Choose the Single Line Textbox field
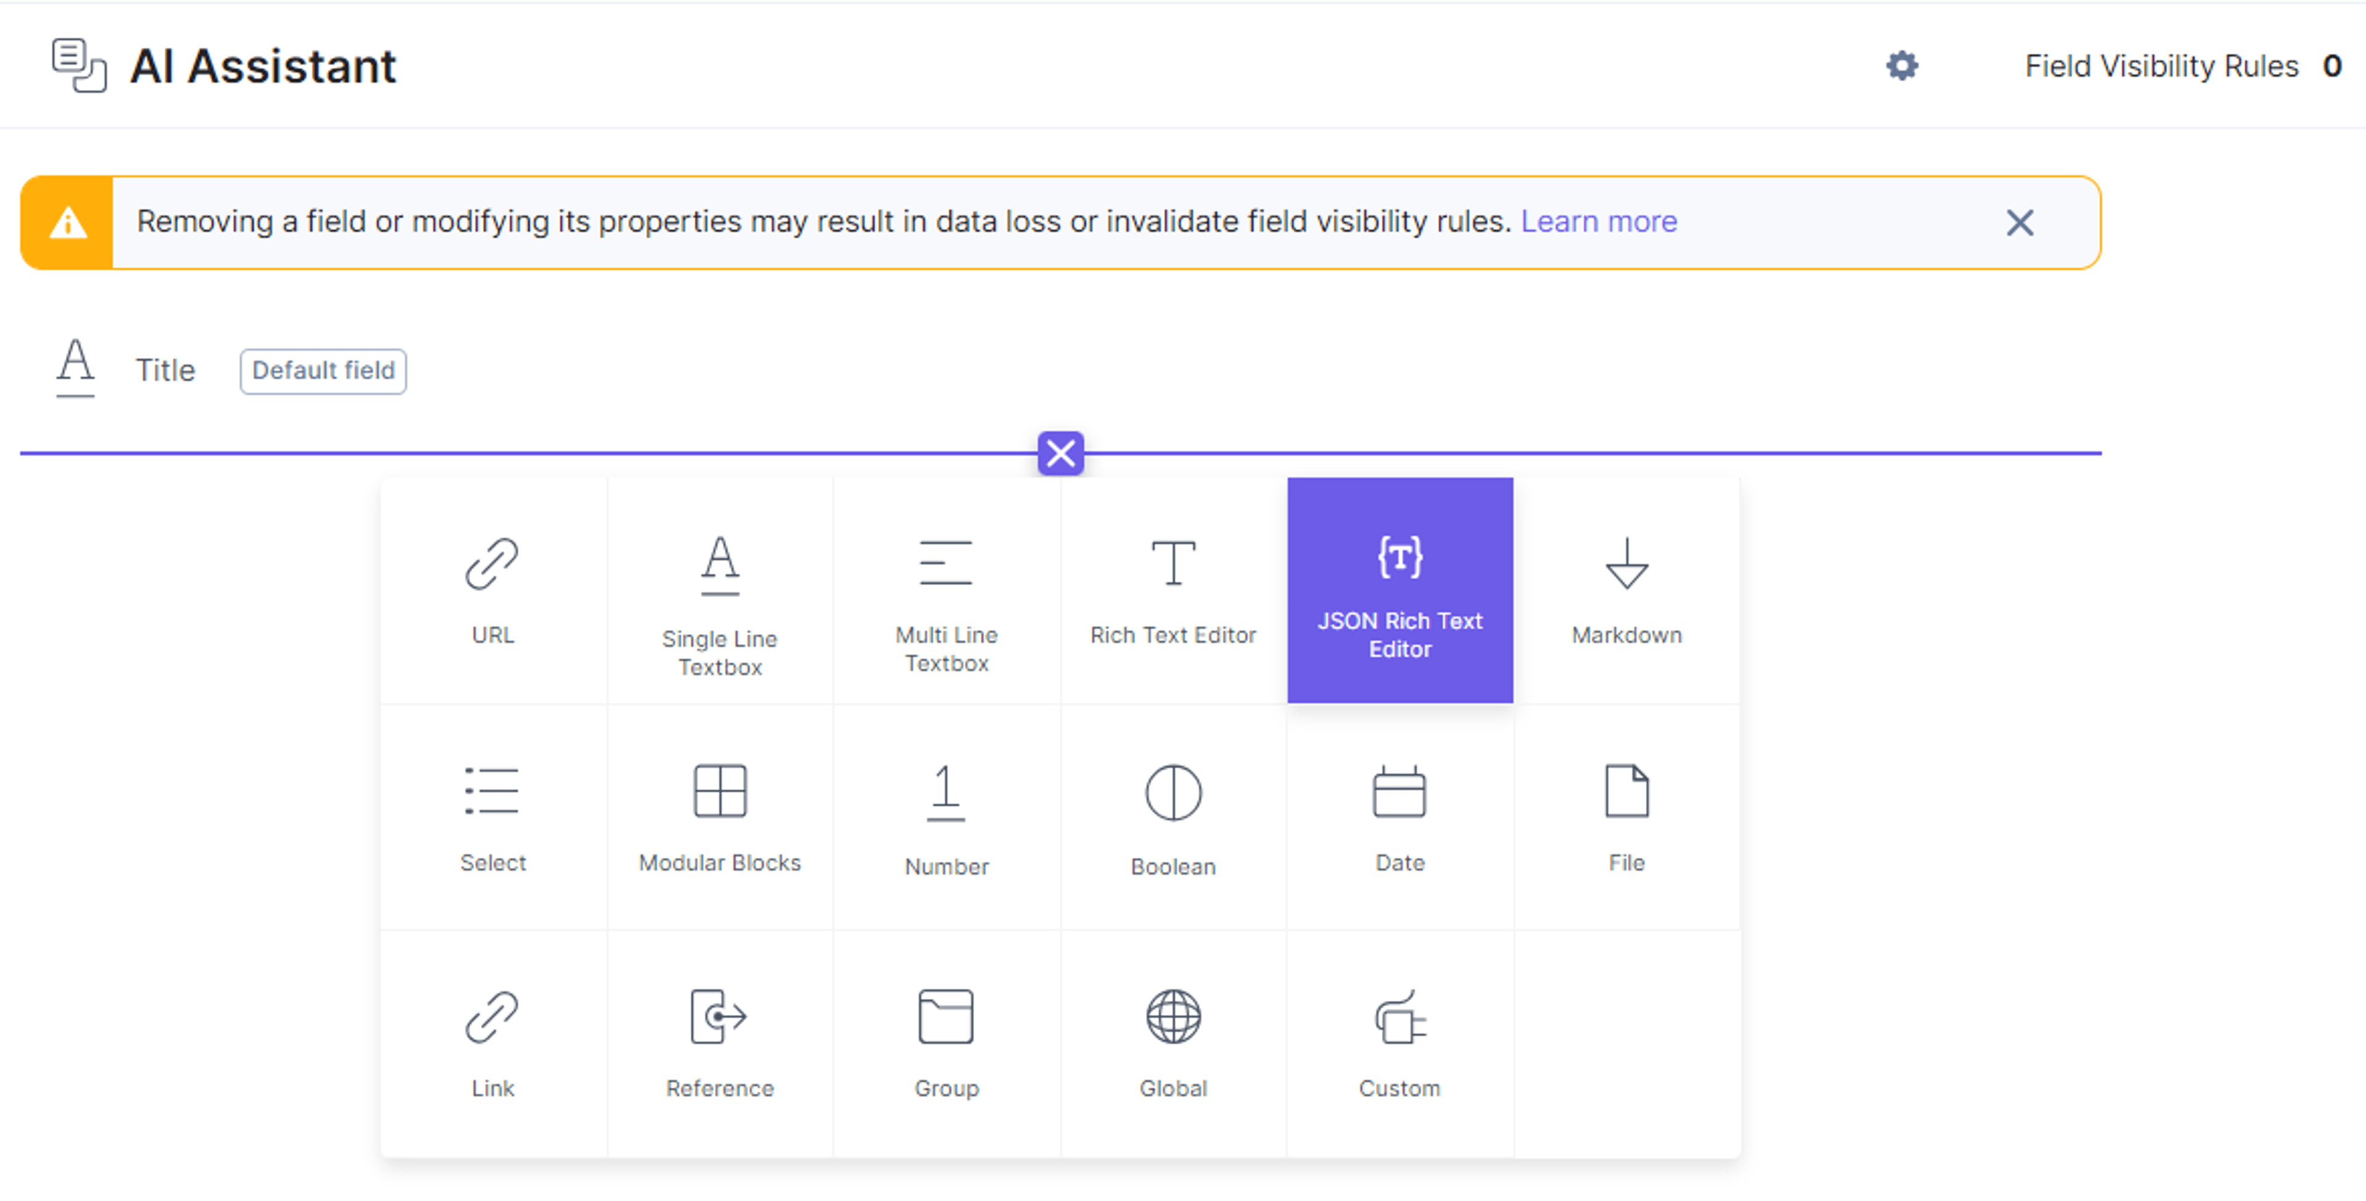Viewport: 2366px width, 1201px height. (x=720, y=590)
